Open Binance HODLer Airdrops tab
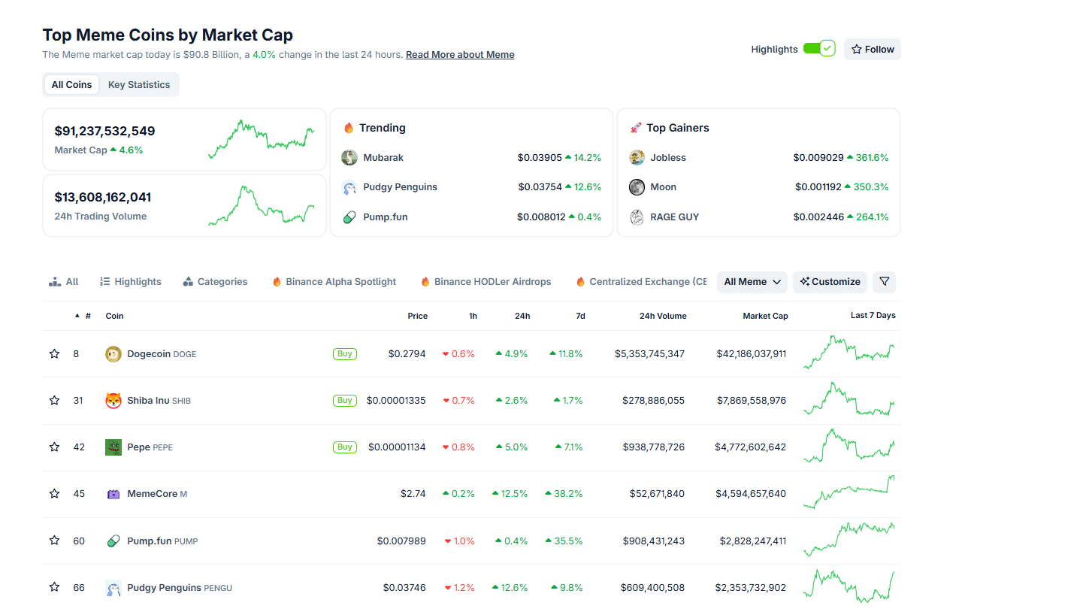Image resolution: width=1083 pixels, height=609 pixels. pyautogui.click(x=486, y=282)
